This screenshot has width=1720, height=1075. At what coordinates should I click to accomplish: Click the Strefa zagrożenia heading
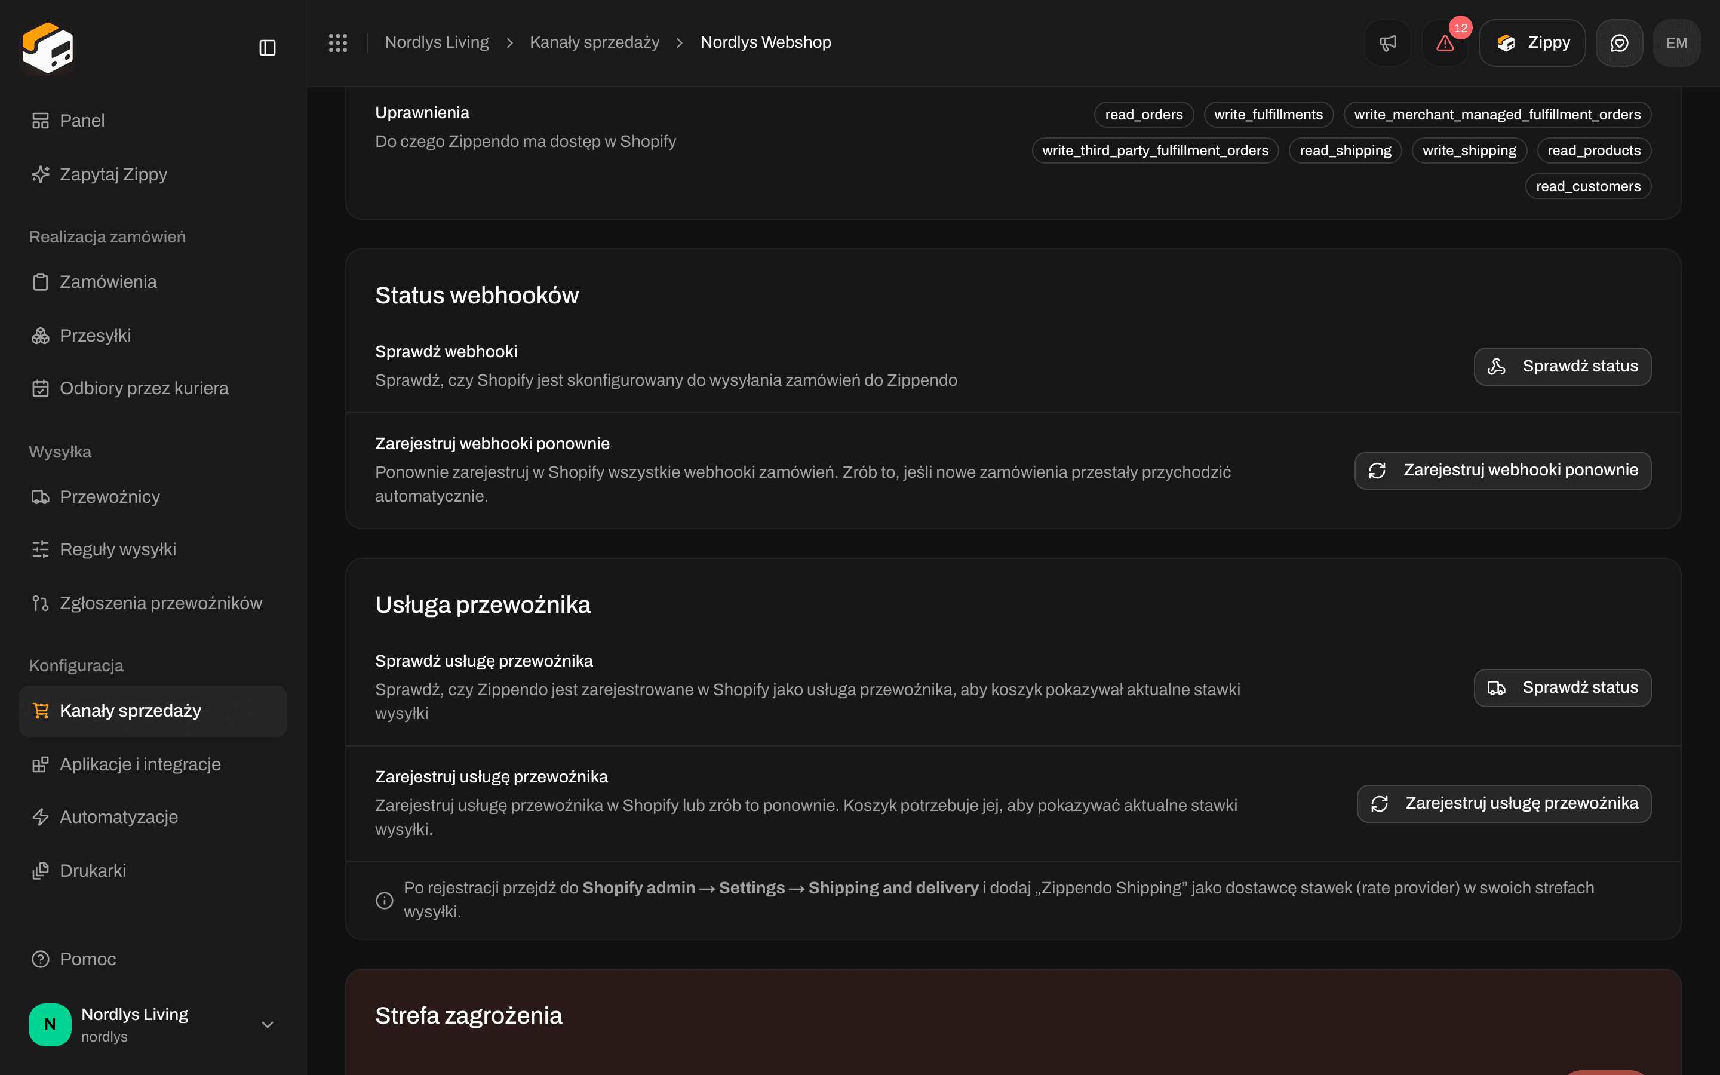tap(468, 1016)
